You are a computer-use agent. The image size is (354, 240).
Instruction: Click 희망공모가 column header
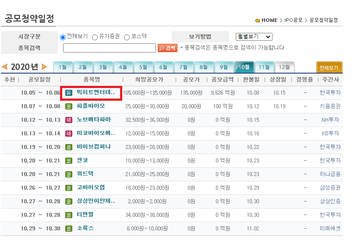click(x=149, y=79)
